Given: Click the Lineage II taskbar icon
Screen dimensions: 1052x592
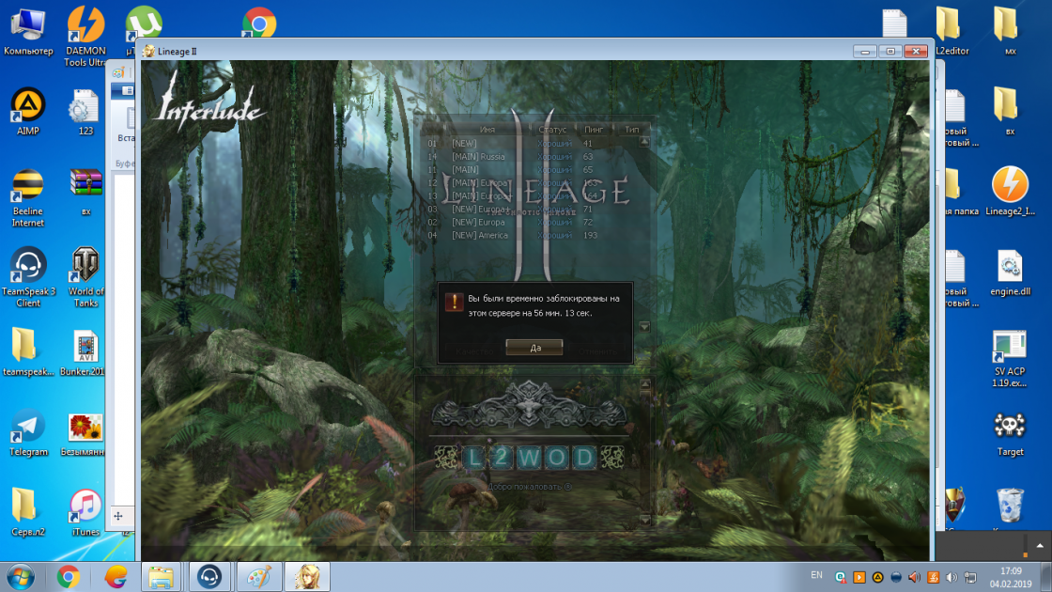Looking at the screenshot, I should (307, 576).
